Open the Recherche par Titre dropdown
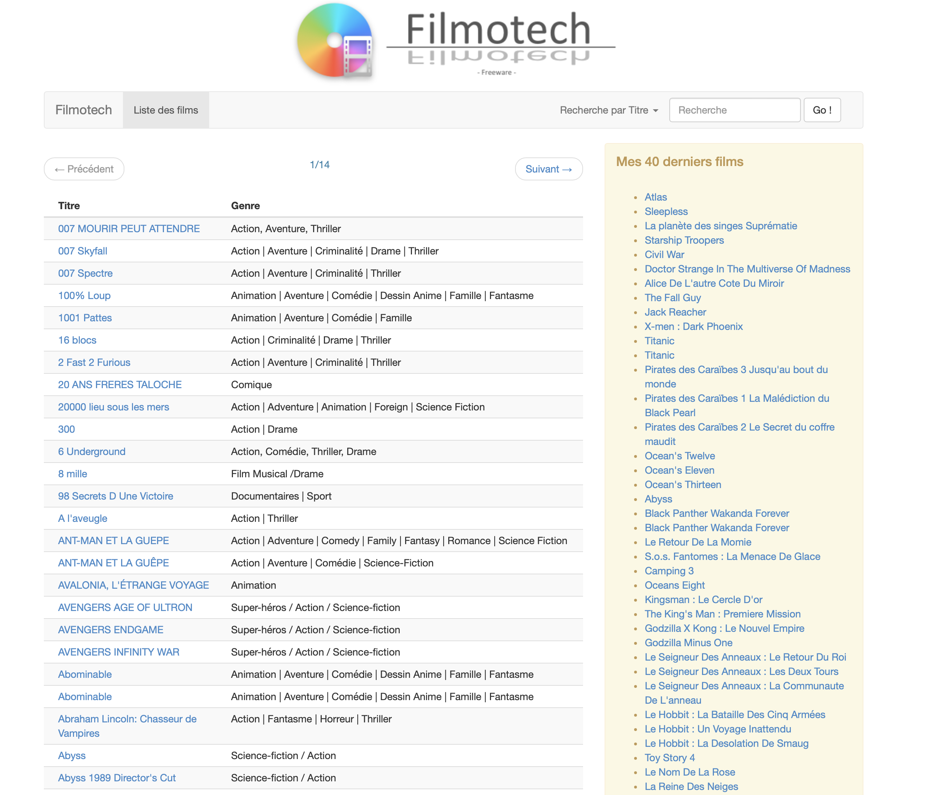Viewport: 931px width, 795px height. (608, 110)
